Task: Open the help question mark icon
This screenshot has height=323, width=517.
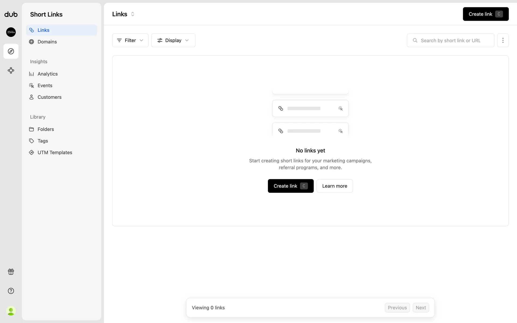Action: tap(11, 291)
